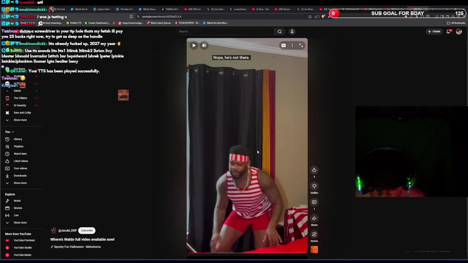The width and height of the screenshot is (468, 263).
Task: Switch to the Lil Tony browser tab
Action: coord(262,9)
